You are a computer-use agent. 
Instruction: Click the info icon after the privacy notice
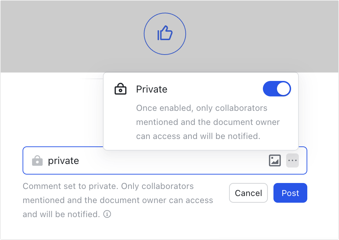click(107, 214)
